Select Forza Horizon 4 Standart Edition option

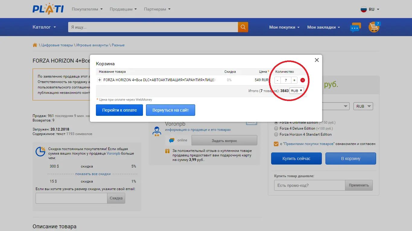point(276,134)
